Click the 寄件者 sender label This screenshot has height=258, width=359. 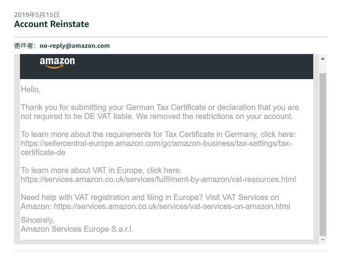(x=24, y=46)
